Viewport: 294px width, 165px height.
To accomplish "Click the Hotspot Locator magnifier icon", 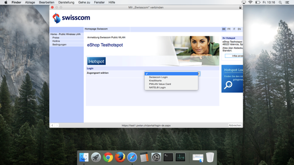I will pyautogui.click(x=228, y=85).
